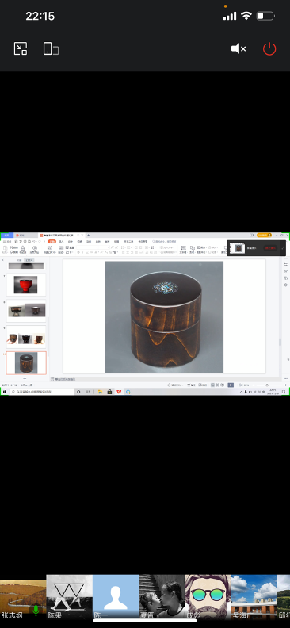The height and width of the screenshot is (628, 290).
Task: Adjust the zoom slider in status bar
Action: pos(267,385)
